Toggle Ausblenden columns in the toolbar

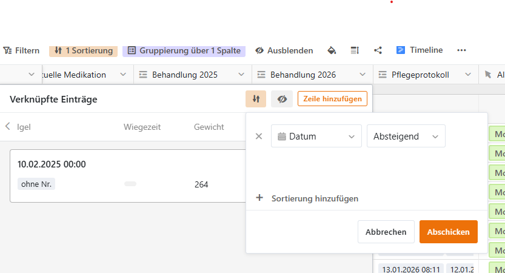click(284, 50)
